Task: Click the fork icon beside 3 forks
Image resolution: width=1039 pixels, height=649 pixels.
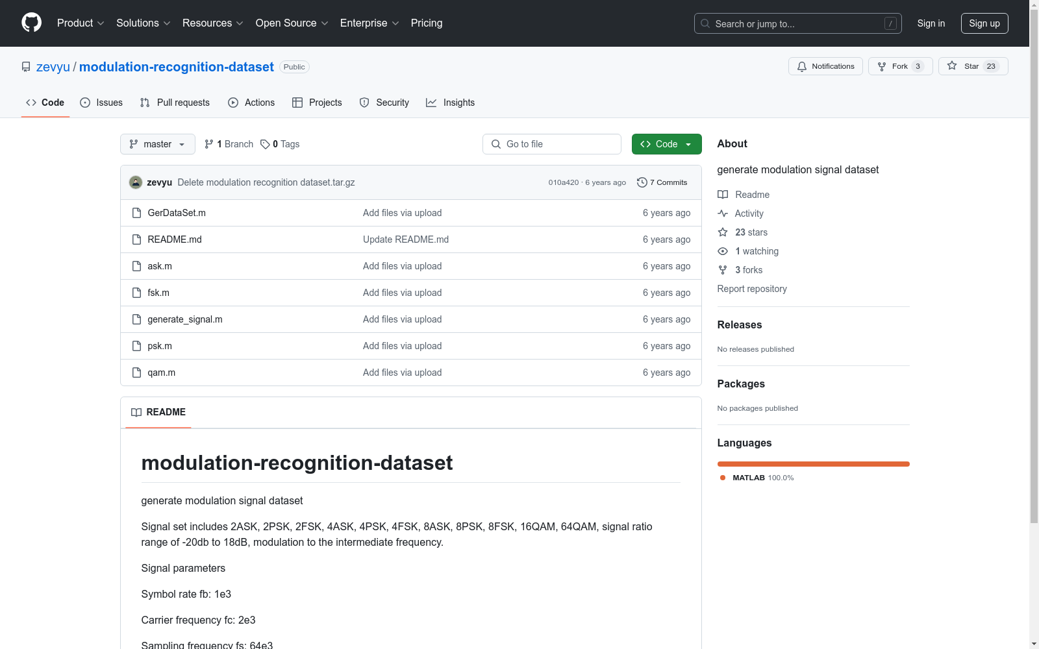Action: (723, 270)
